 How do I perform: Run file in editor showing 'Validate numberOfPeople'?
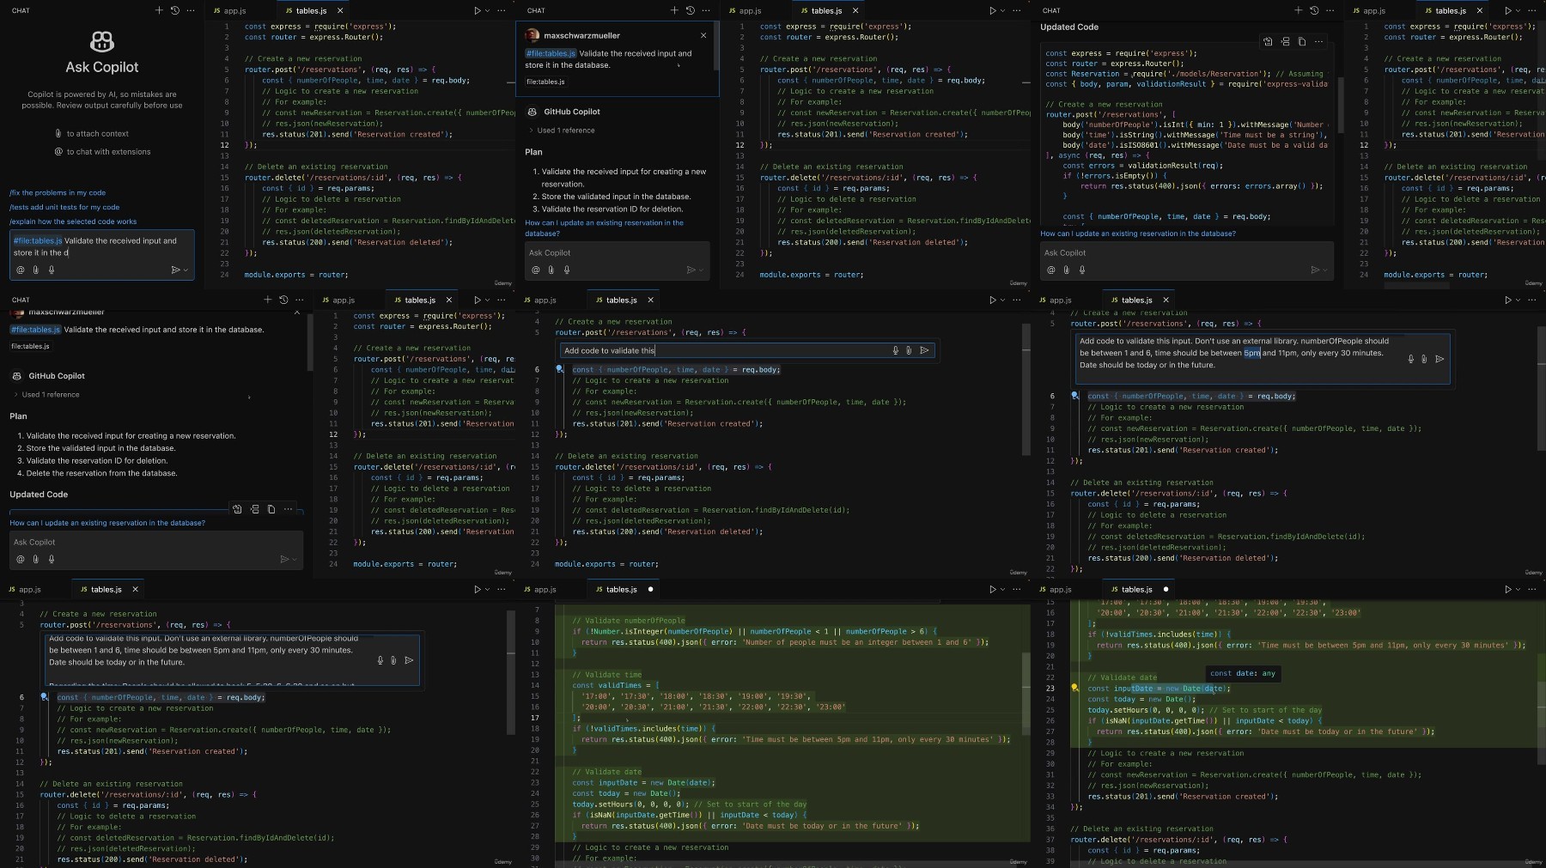click(x=993, y=589)
